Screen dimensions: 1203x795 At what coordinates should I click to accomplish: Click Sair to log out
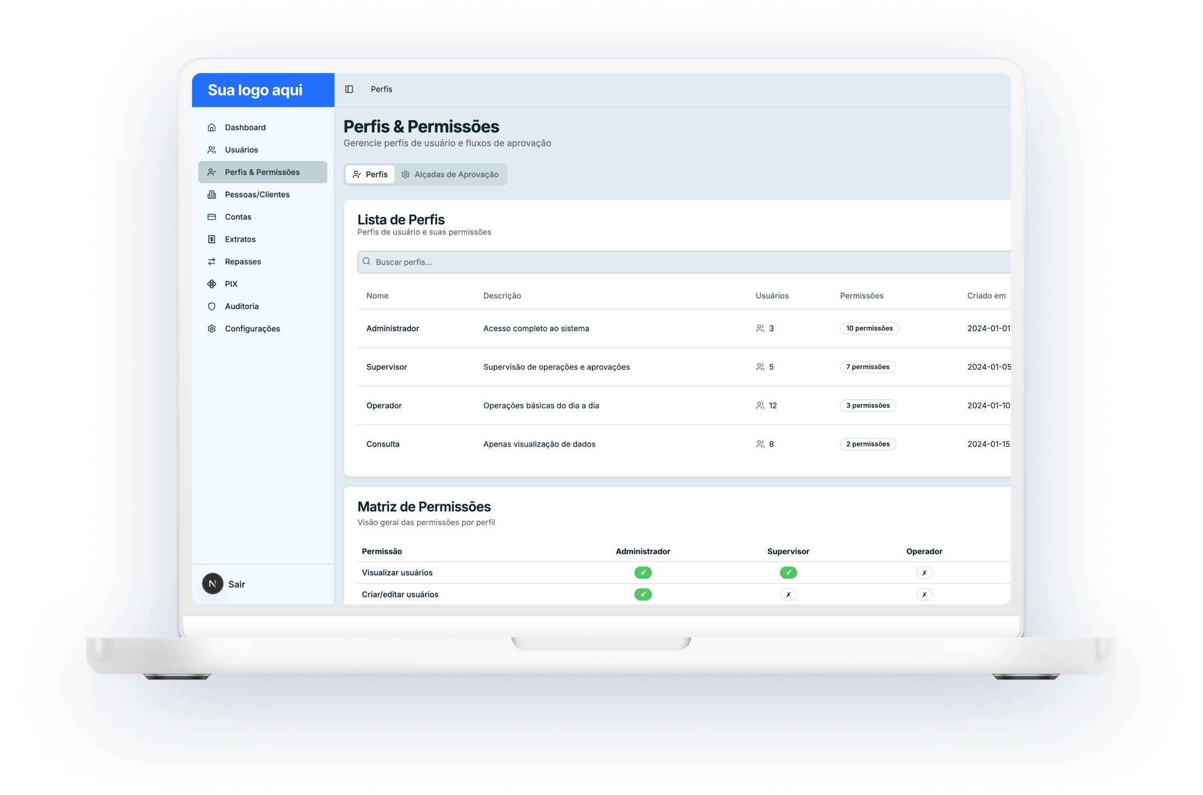[x=237, y=584]
